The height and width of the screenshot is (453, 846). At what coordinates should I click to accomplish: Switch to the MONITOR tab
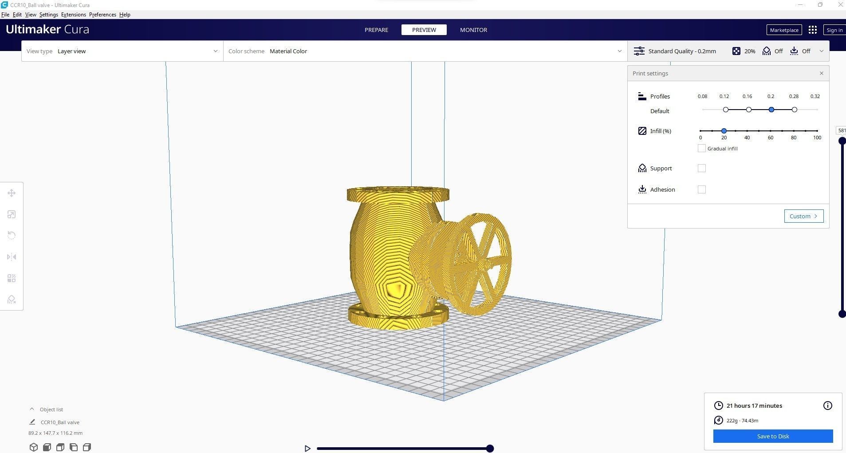coord(473,30)
